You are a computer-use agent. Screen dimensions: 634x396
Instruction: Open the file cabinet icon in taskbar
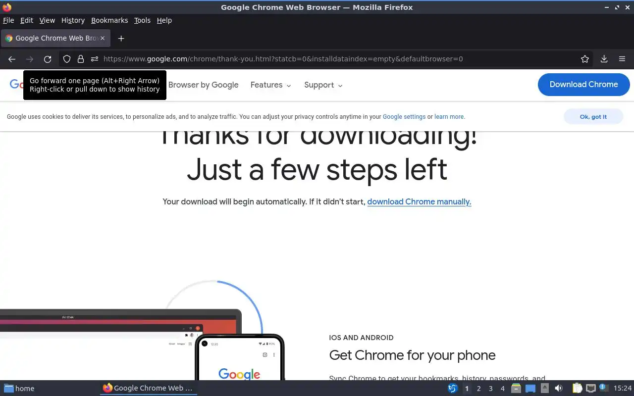516,389
